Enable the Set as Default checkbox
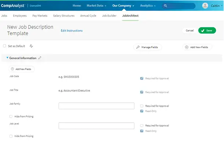Image resolution: width=224 pixels, height=145 pixels. (4, 46)
